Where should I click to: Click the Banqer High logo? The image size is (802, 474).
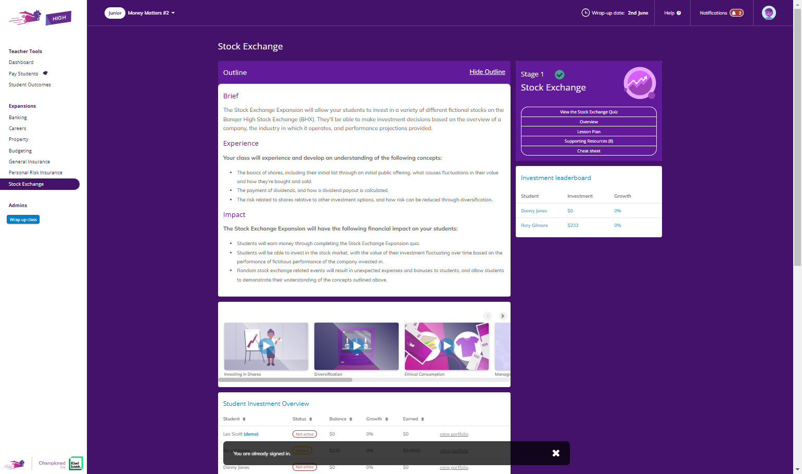pos(40,18)
